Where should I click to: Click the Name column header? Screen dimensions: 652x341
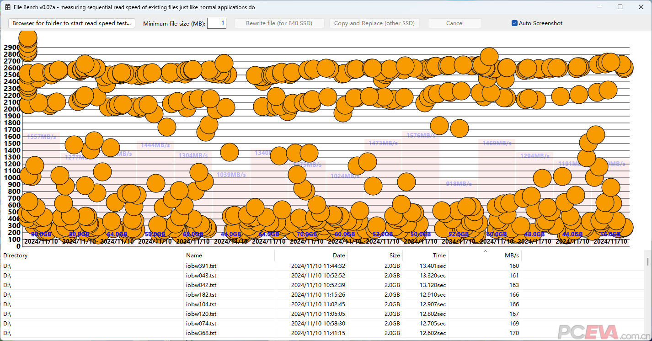(x=229, y=256)
